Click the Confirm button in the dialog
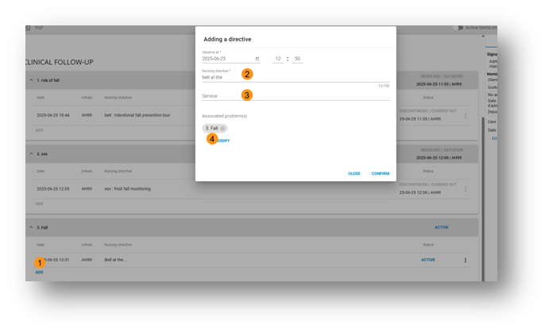 [x=380, y=173]
